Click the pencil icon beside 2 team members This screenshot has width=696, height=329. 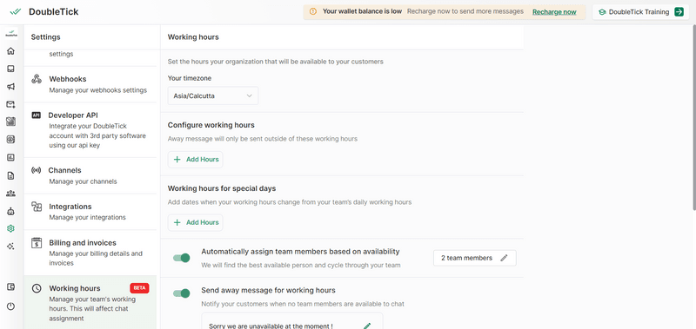(x=504, y=258)
